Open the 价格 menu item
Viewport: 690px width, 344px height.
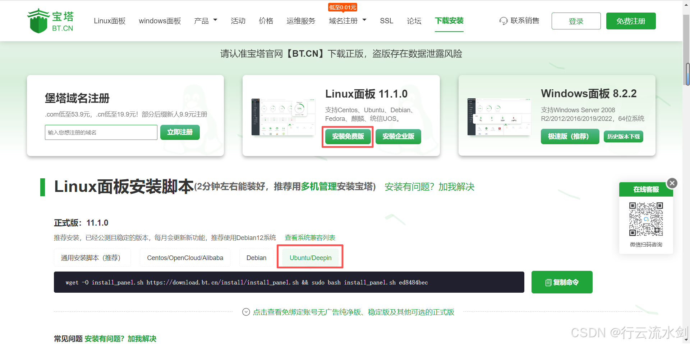point(266,21)
